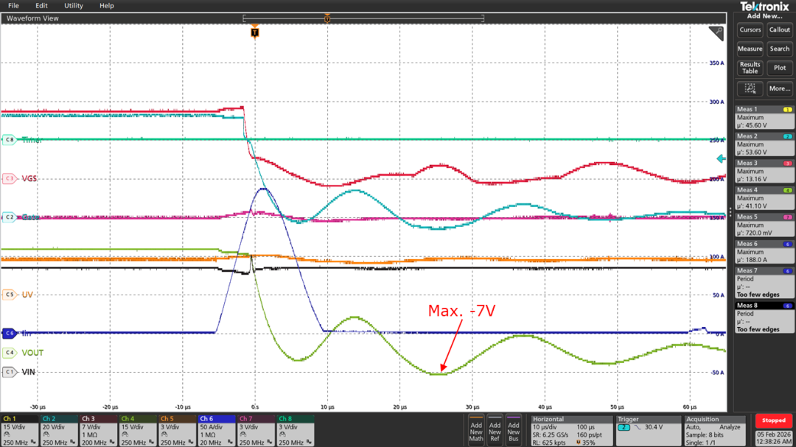Image resolution: width=796 pixels, height=447 pixels.
Task: Select the C3 VGS waveform handle
Action: click(10, 179)
